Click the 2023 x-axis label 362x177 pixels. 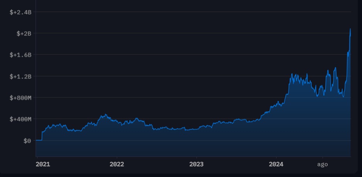pyautogui.click(x=196, y=164)
